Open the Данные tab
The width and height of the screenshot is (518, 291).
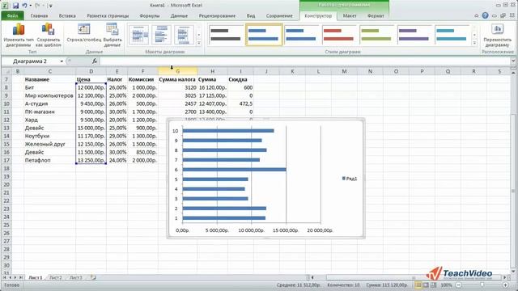pyautogui.click(x=179, y=15)
